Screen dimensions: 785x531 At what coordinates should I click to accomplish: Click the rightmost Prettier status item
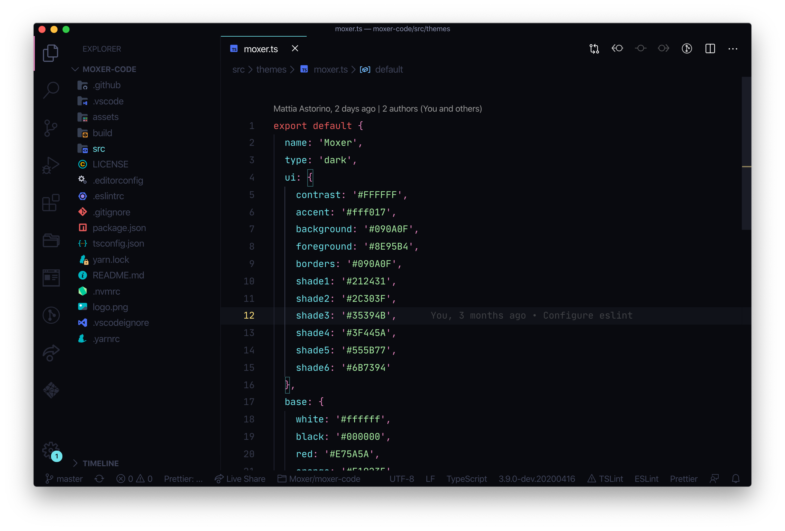[683, 478]
